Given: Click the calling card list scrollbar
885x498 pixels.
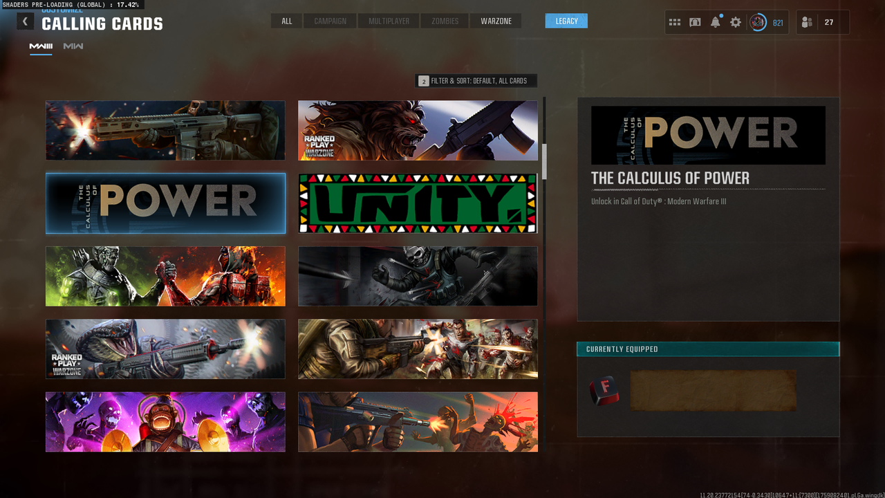Looking at the screenshot, I should click(544, 162).
